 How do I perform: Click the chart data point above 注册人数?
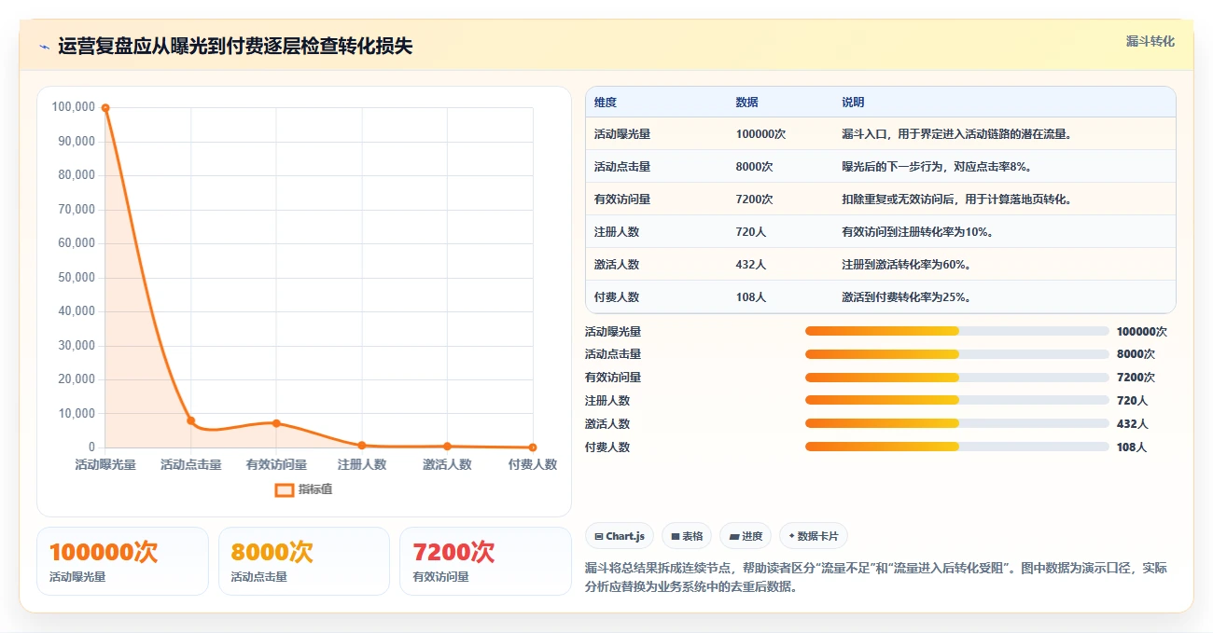(362, 446)
